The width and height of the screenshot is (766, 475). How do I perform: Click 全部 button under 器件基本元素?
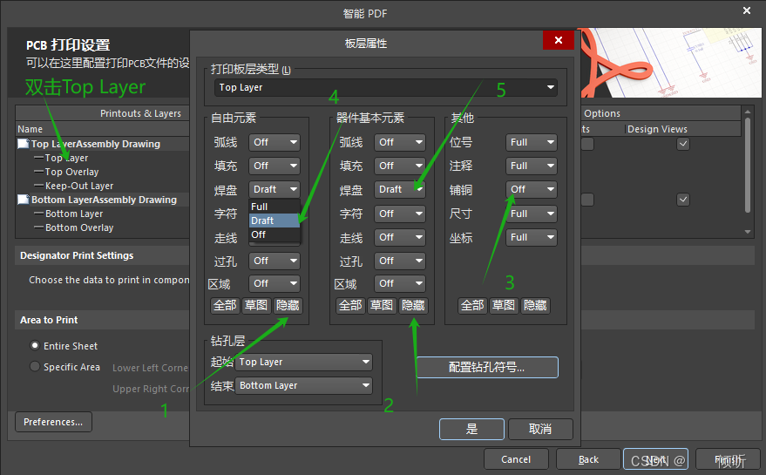(x=351, y=305)
